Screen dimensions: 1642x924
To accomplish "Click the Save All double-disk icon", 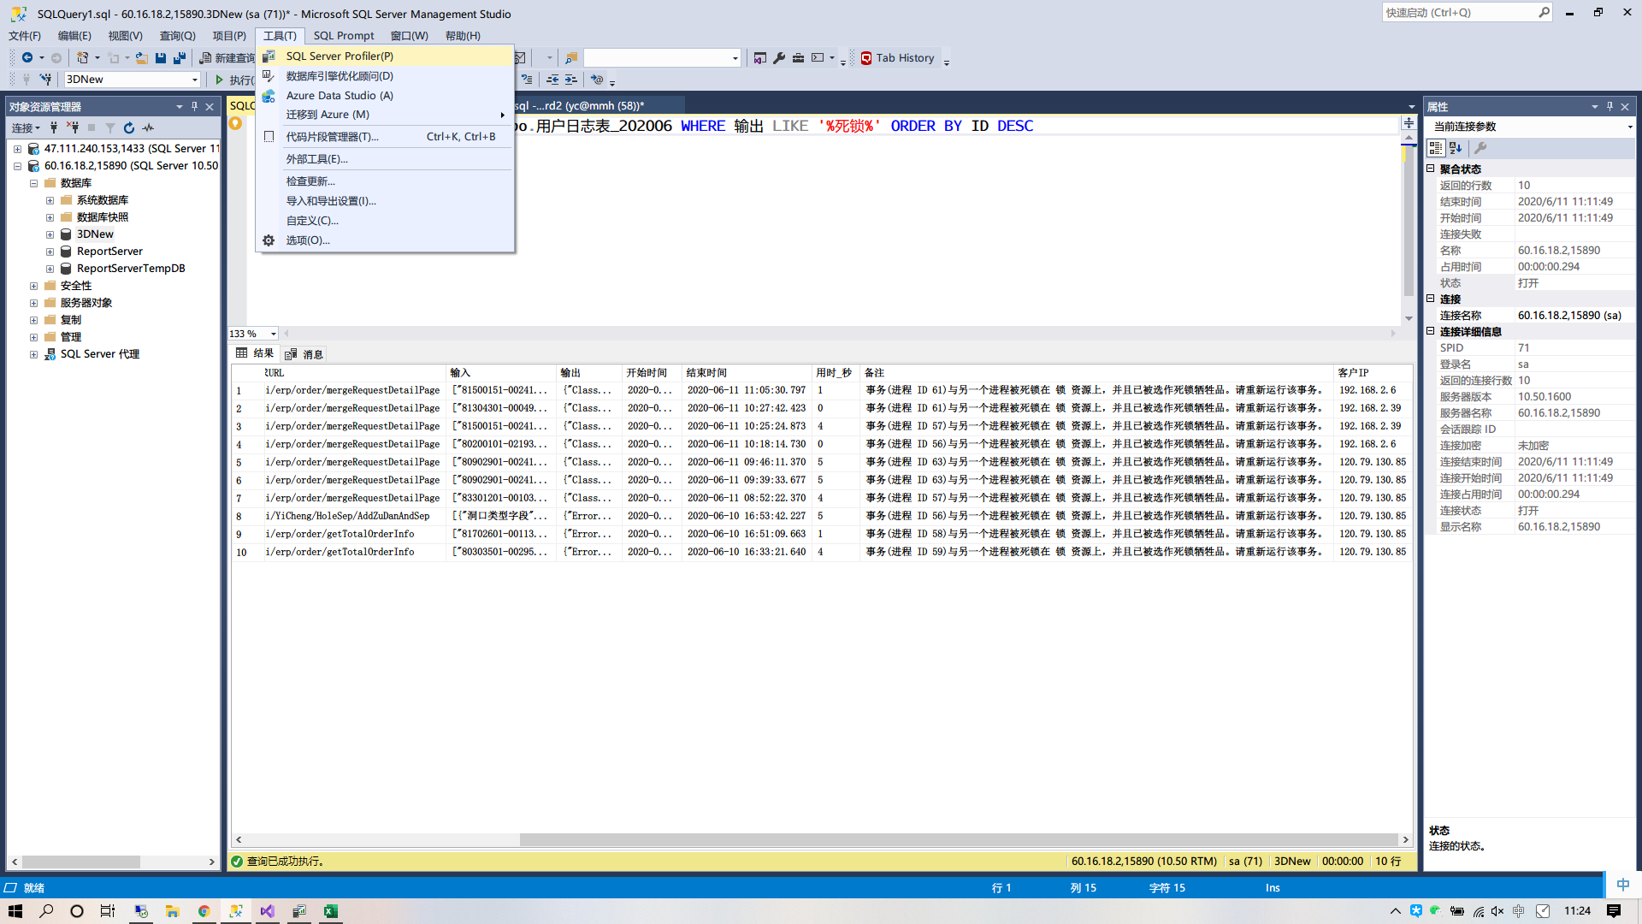I will tap(180, 57).
